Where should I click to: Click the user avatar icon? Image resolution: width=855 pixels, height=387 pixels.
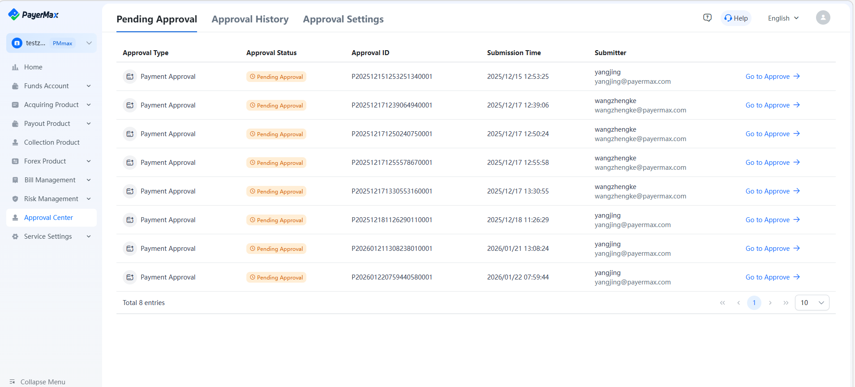tap(823, 18)
